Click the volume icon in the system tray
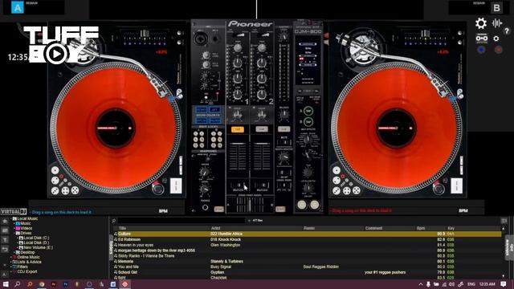 pyautogui.click(x=451, y=284)
